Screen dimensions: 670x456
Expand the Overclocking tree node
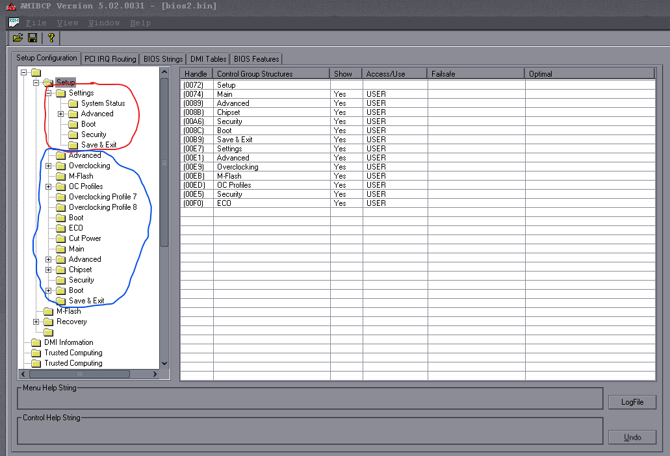[x=48, y=166]
